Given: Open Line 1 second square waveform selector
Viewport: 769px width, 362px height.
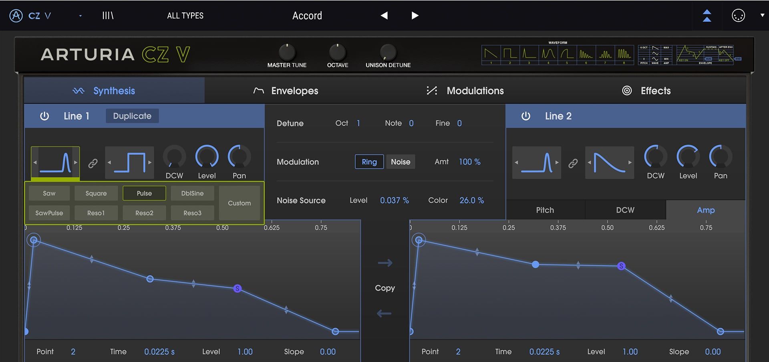Looking at the screenshot, I should (129, 162).
